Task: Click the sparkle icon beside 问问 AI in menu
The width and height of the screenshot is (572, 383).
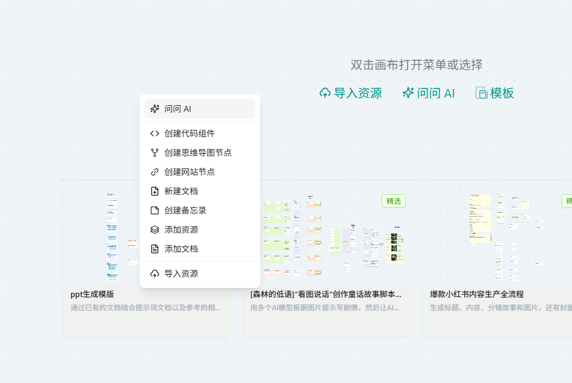Action: coord(155,109)
